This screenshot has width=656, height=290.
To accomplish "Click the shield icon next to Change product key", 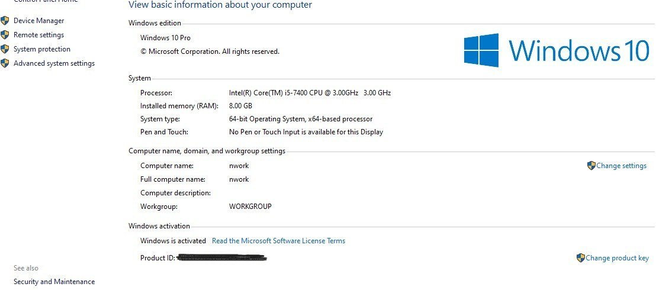I will tap(581, 258).
